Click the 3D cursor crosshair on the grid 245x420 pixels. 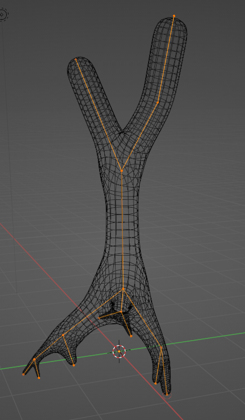coord(119,351)
